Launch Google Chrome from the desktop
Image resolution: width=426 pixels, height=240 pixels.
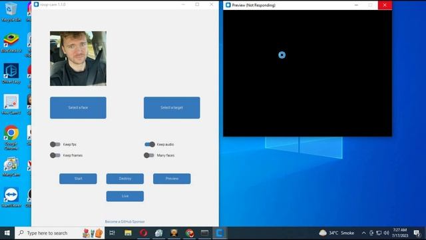[11, 137]
